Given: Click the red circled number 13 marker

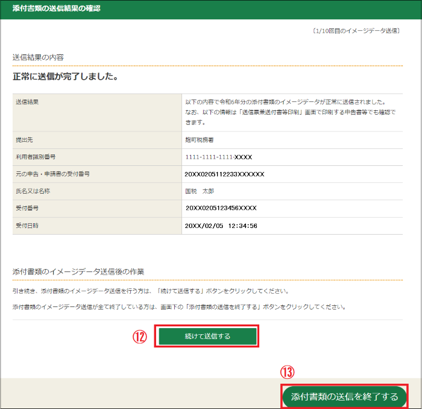Looking at the screenshot, I should coord(288,373).
